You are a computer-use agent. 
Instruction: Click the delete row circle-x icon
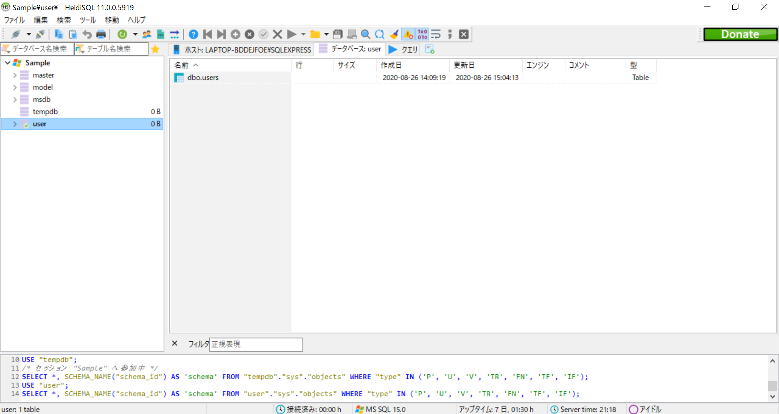pyautogui.click(x=250, y=34)
